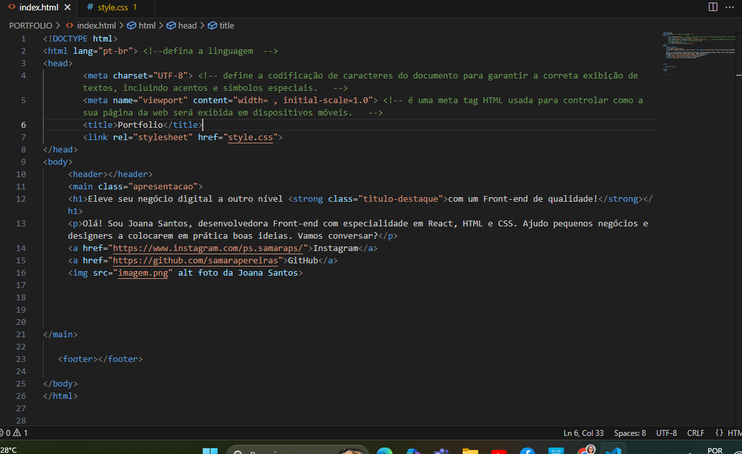Viewport: 742px width, 454px height.
Task: Change end of line sequence CRLF
Action: pyautogui.click(x=696, y=433)
